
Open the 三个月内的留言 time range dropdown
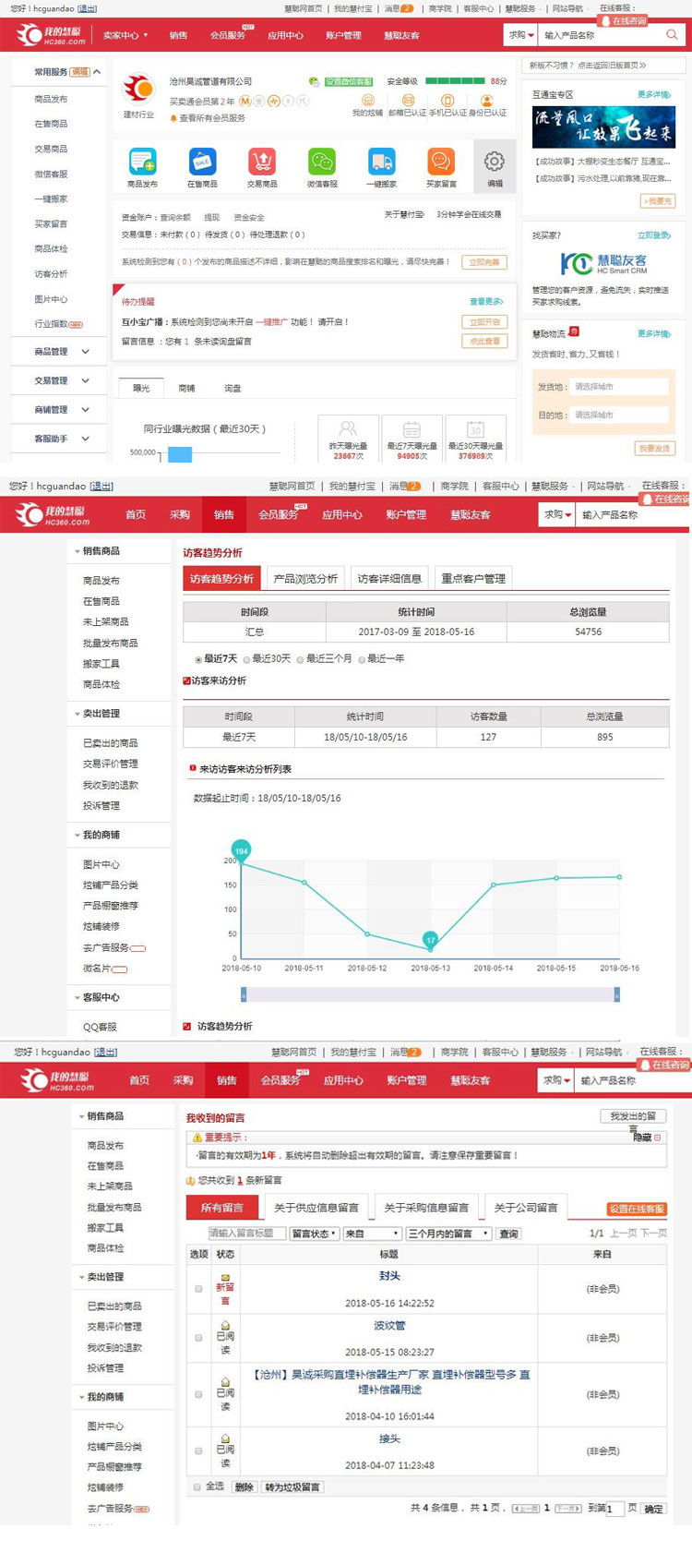click(448, 1234)
